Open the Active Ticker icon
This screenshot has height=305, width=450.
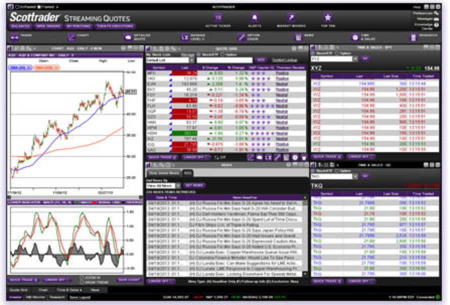tap(217, 17)
